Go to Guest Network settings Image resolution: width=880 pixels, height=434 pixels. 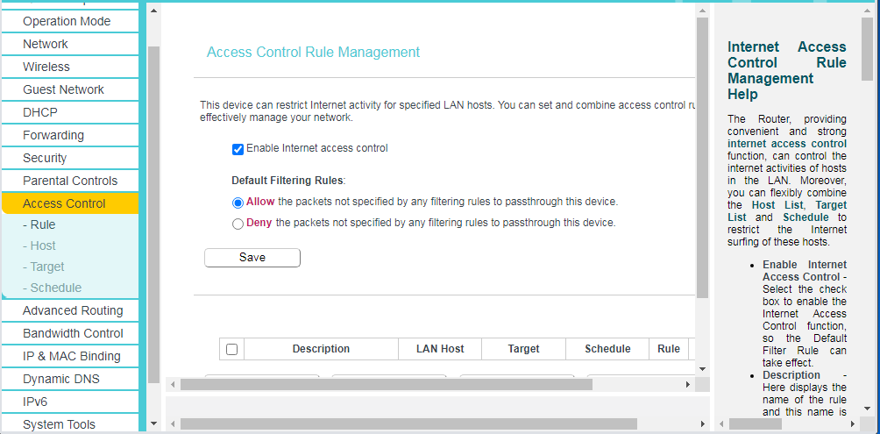point(63,89)
